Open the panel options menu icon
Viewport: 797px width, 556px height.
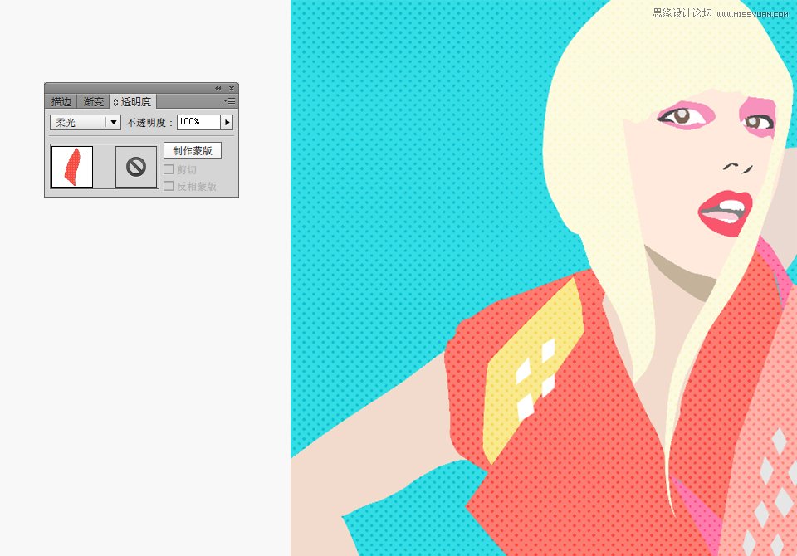click(x=229, y=101)
